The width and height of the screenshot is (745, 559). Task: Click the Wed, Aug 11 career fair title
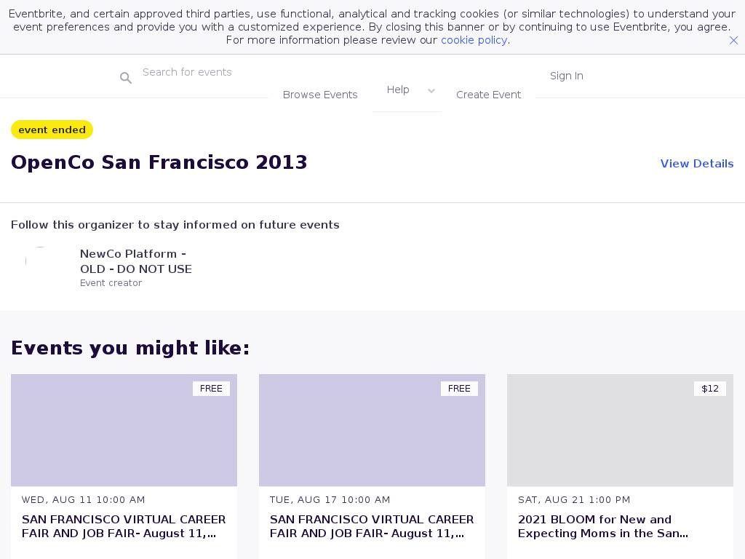pos(124,526)
